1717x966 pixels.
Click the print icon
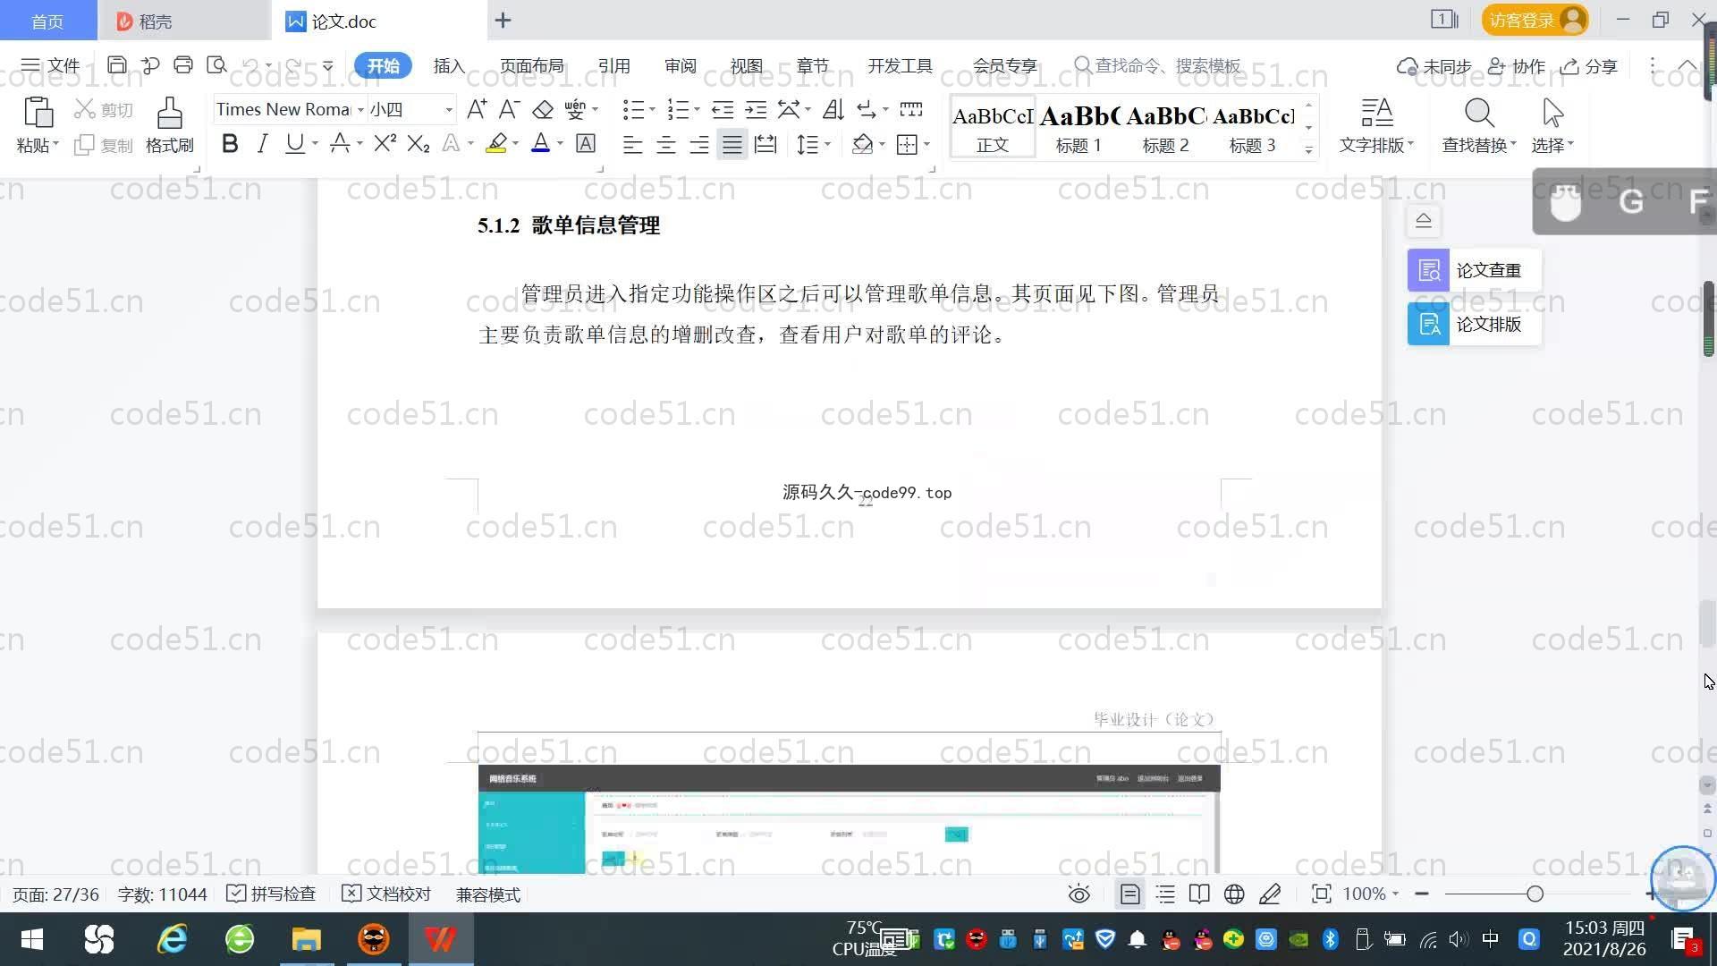pos(183,65)
